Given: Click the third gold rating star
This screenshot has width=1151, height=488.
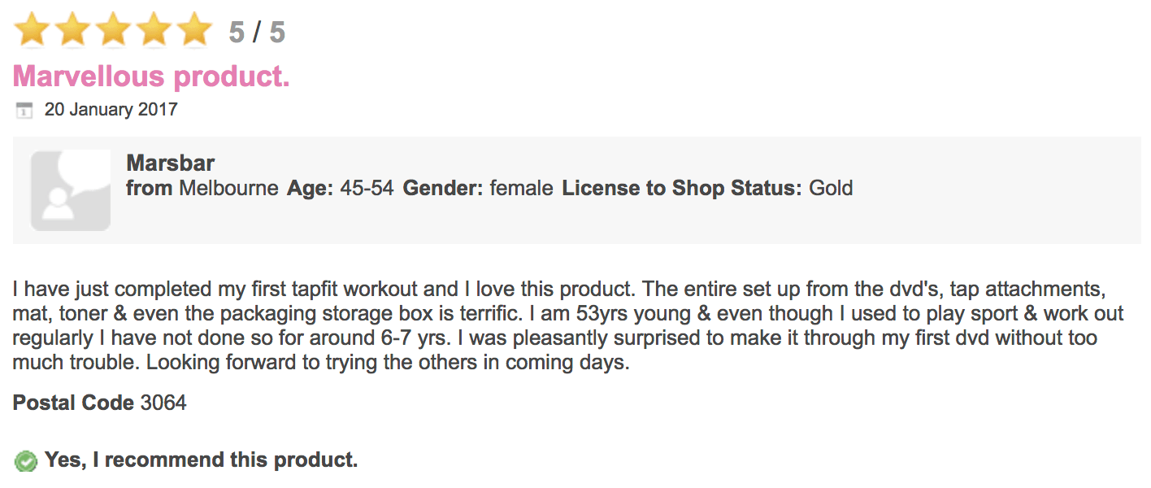Looking at the screenshot, I should [x=114, y=31].
